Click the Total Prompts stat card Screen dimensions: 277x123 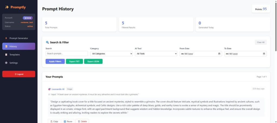(x=79, y=25)
